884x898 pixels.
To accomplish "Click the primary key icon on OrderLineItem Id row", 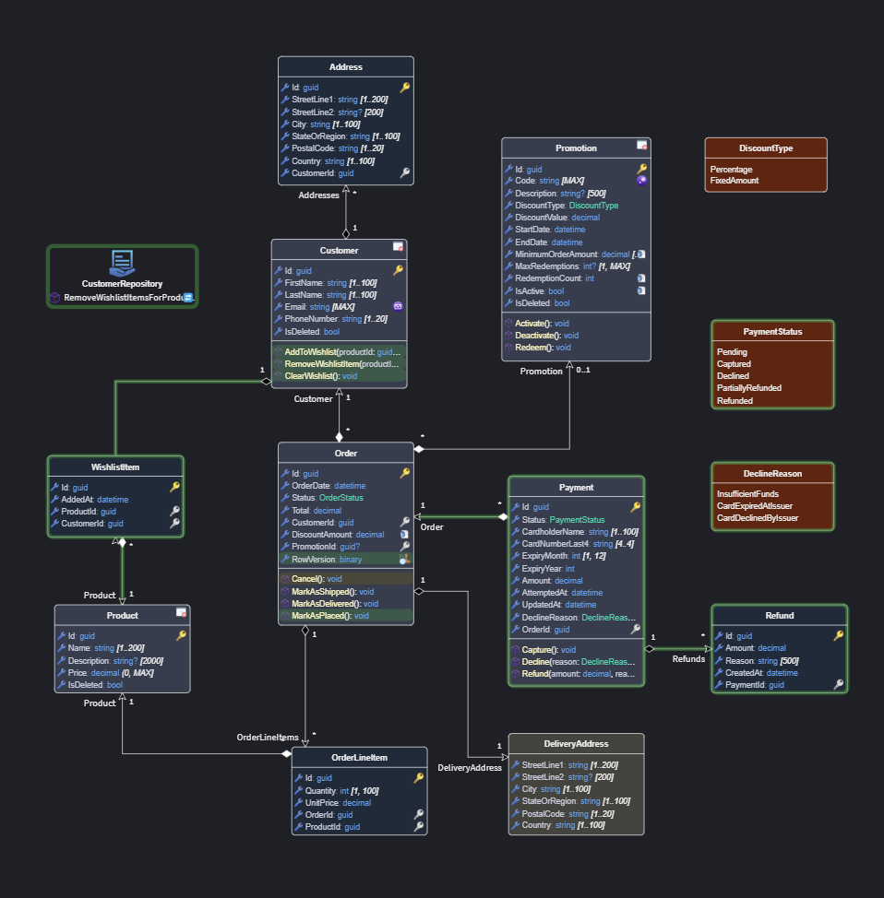I will pyautogui.click(x=419, y=777).
